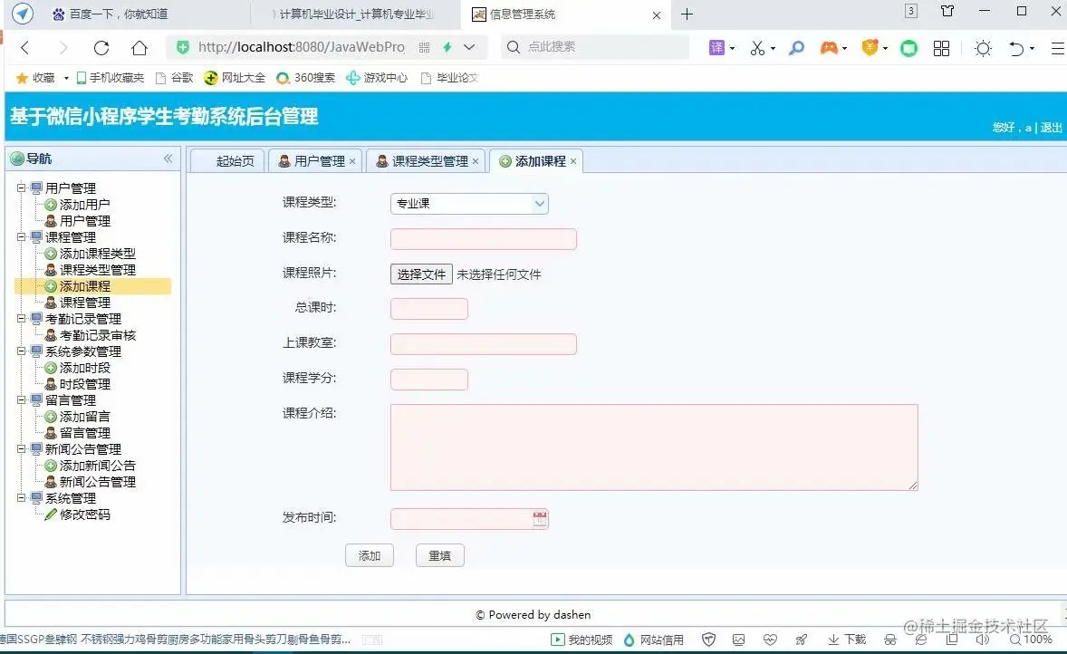Click the 我的视频 status bar icon

[557, 640]
